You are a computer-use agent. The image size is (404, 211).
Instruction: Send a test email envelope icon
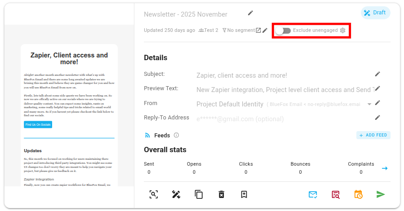coord(313,194)
